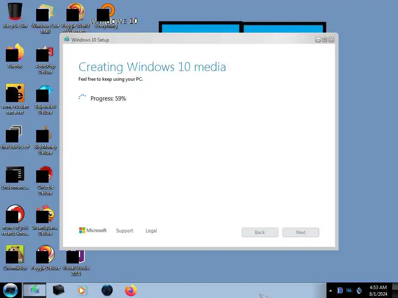Select Peggle World of Warcraft desktop icon
Screen dimensions: 398x298
[x=75, y=18]
